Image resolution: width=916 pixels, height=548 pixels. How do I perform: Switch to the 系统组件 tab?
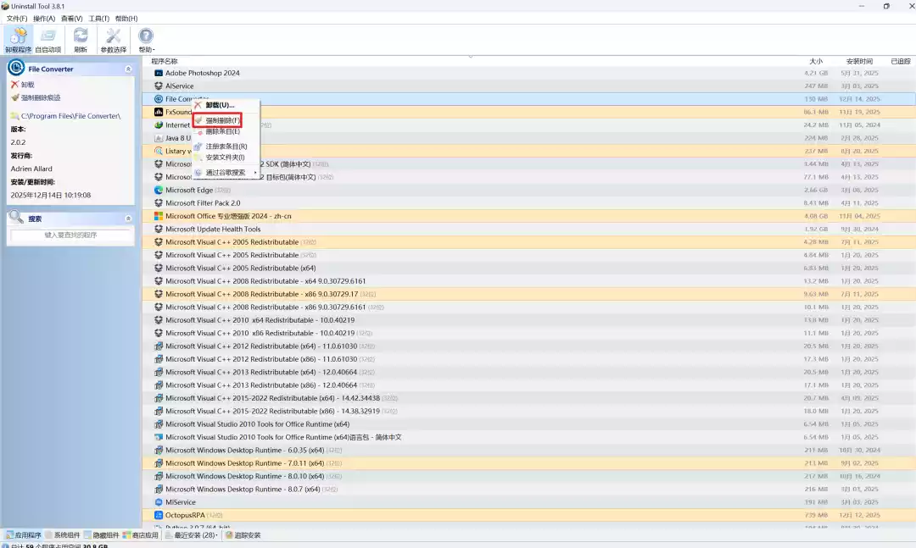pyautogui.click(x=62, y=535)
